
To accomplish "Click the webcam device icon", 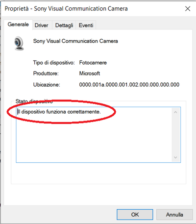I will (19, 43).
